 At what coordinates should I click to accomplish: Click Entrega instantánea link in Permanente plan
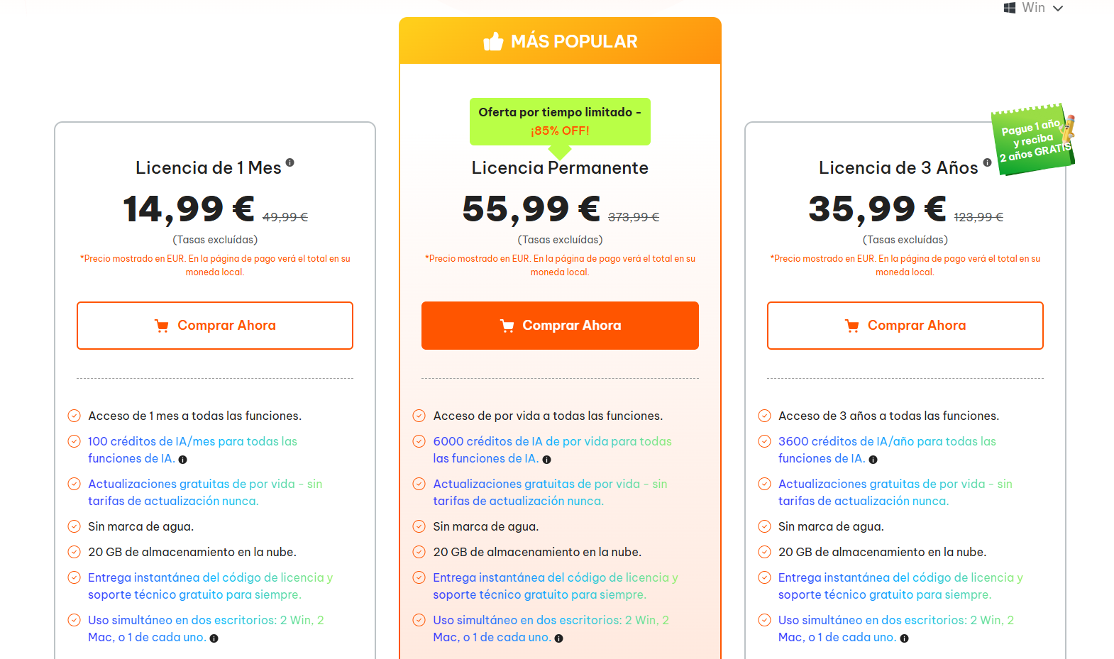555,586
